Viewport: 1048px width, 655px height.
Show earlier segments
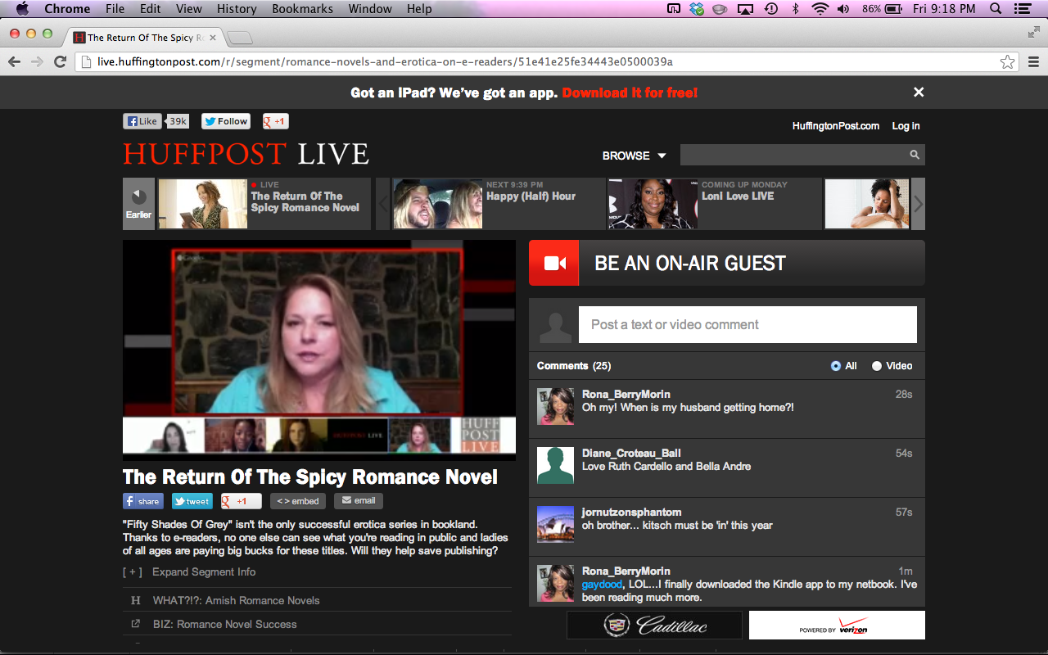click(x=139, y=204)
